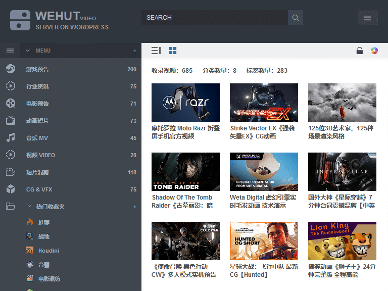The height and width of the screenshot is (291, 388).
Task: Open the Interstellar video thumbnail
Action: [342, 172]
